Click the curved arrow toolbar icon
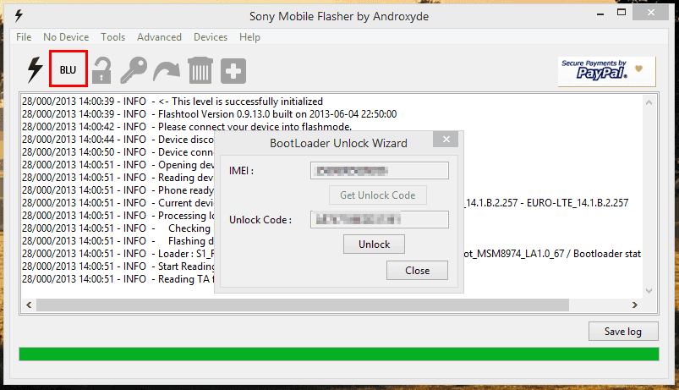Viewport: 679px width, 390px height. tap(167, 71)
